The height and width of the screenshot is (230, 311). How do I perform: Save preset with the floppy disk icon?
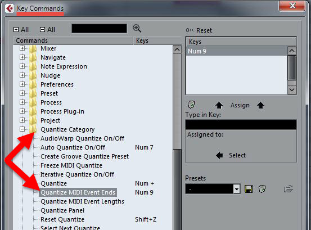[249, 189]
